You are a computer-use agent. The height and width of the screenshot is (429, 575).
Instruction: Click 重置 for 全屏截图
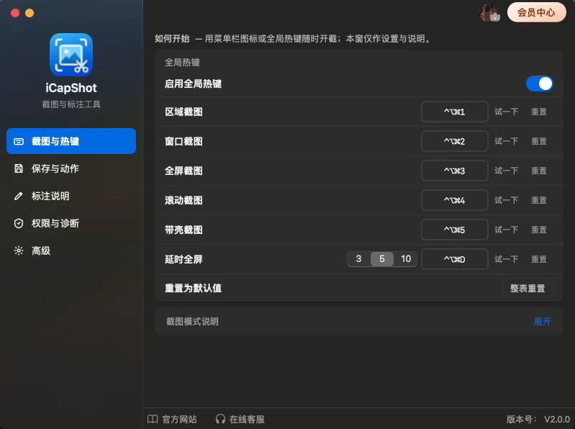[539, 171]
